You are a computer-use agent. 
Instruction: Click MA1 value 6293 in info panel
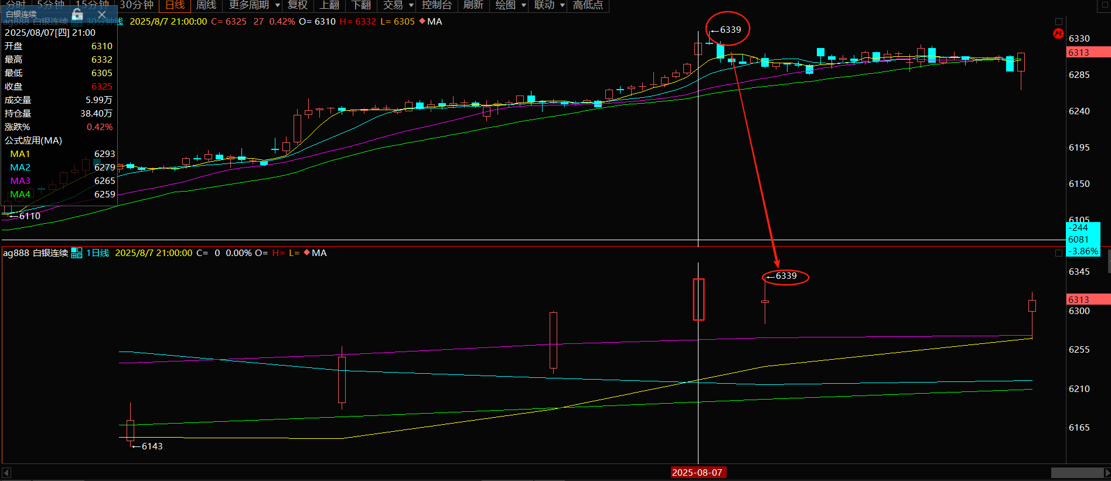[x=105, y=154]
